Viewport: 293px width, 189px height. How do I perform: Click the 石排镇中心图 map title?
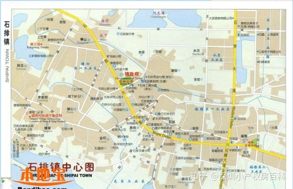(x=61, y=167)
